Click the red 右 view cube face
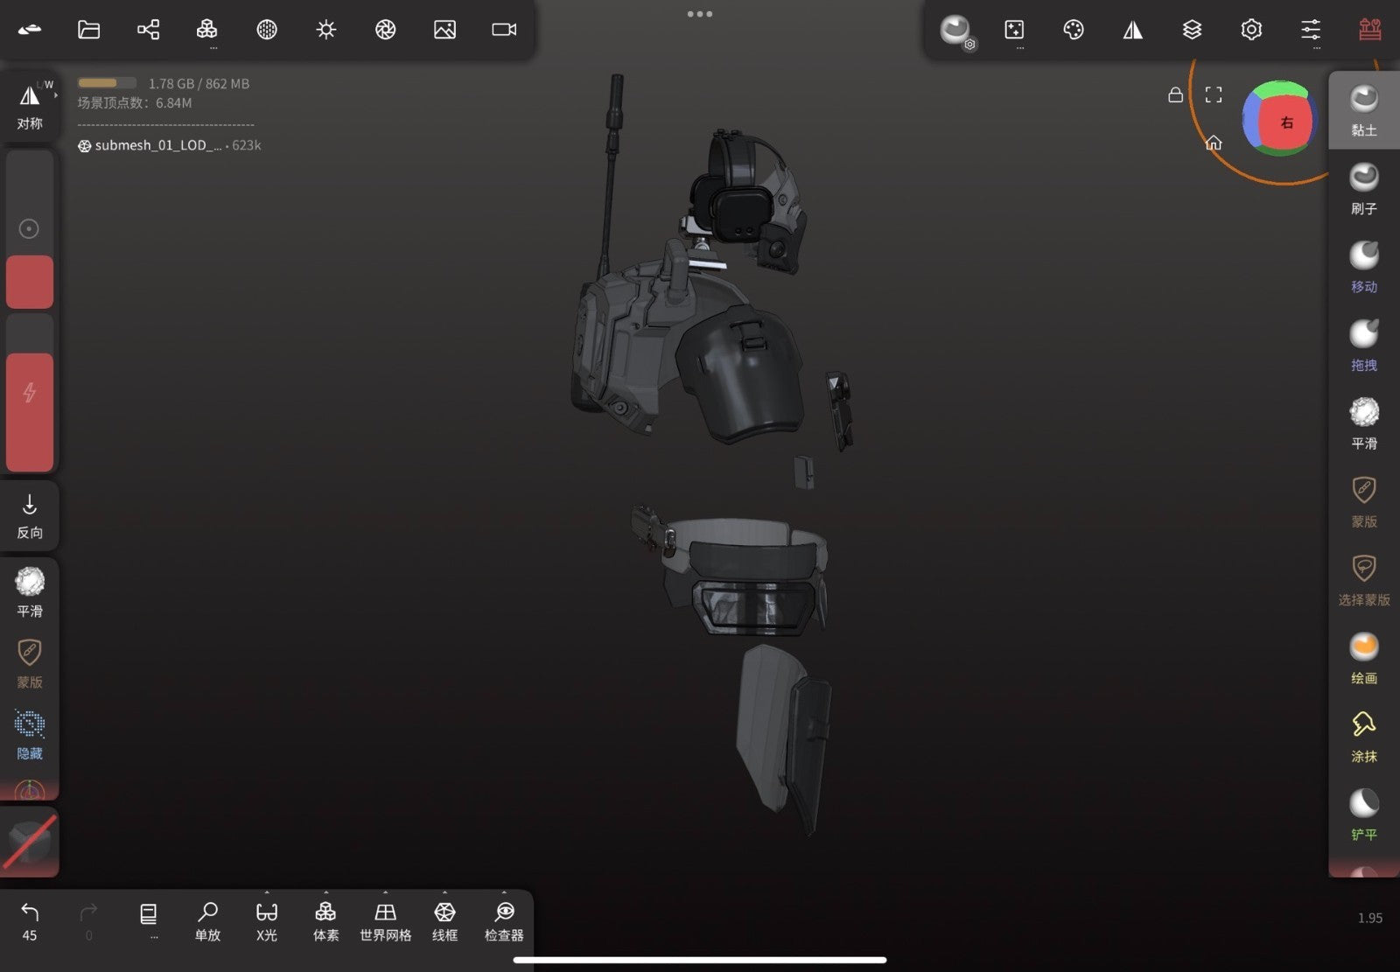Viewport: 1400px width, 972px height. click(x=1286, y=122)
